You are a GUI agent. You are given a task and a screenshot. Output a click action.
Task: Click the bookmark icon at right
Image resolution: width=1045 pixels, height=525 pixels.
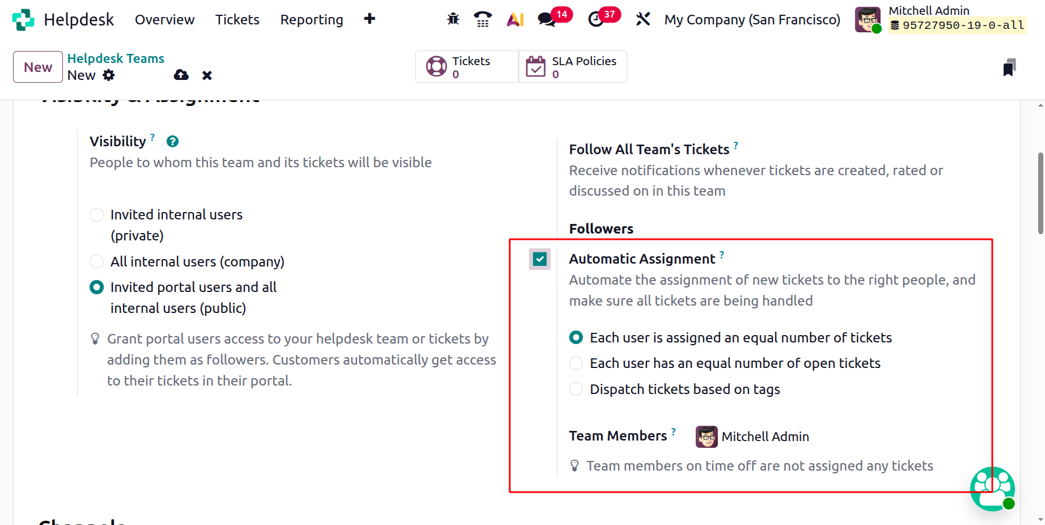[x=1009, y=67]
